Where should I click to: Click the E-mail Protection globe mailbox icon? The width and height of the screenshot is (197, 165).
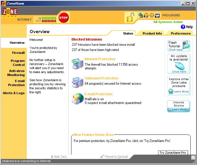point(78,99)
